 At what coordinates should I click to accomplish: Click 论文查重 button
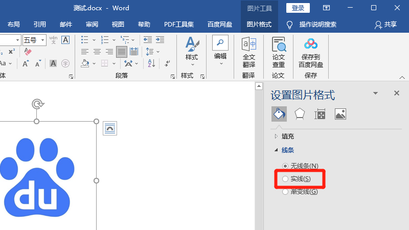tap(279, 52)
